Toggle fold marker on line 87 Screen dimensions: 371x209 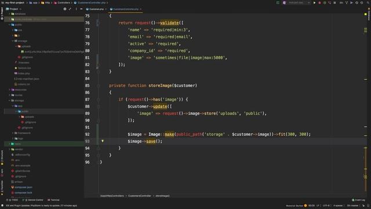98,99
